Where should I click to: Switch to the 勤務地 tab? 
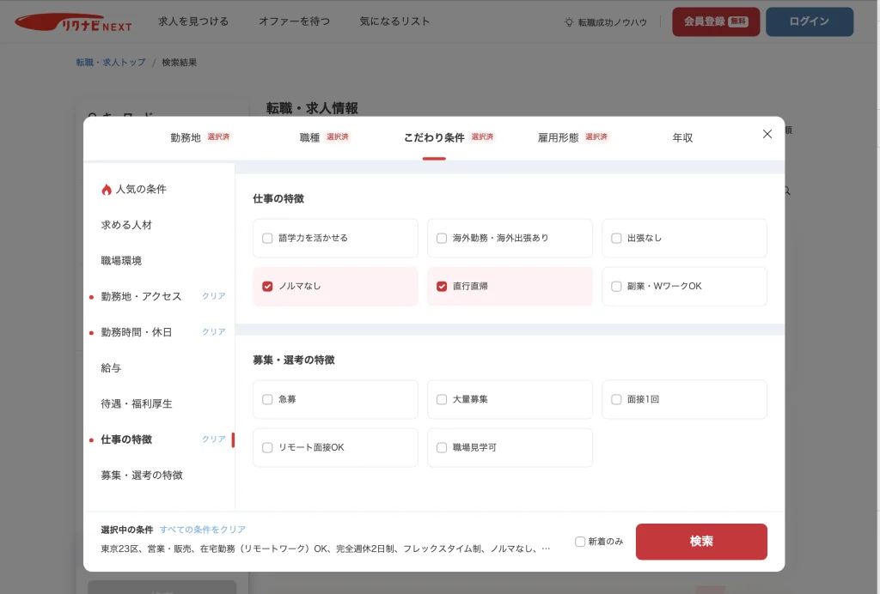[186, 138]
